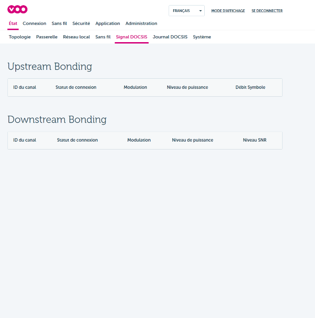Open the FRANÇAIS language dropdown

(187, 11)
